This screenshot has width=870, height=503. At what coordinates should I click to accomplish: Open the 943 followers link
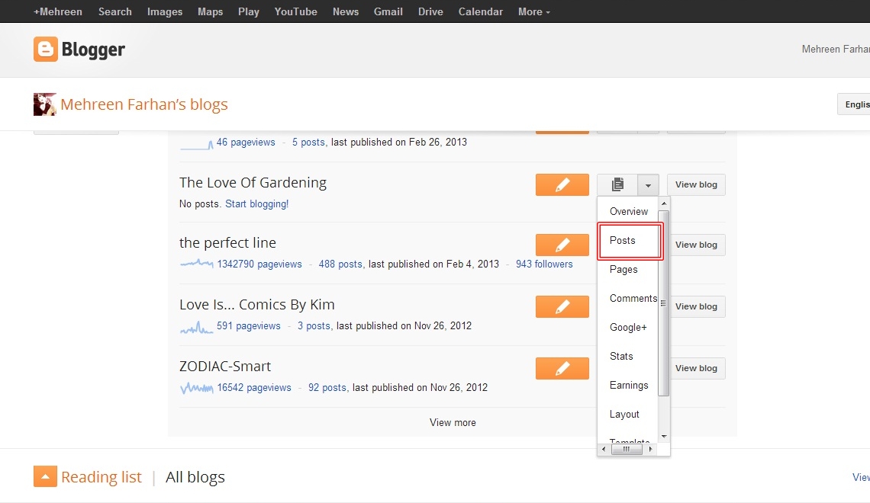point(546,264)
